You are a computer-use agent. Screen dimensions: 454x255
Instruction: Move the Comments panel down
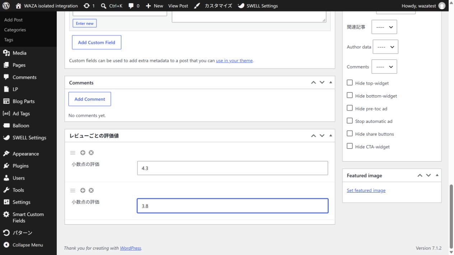322,82
